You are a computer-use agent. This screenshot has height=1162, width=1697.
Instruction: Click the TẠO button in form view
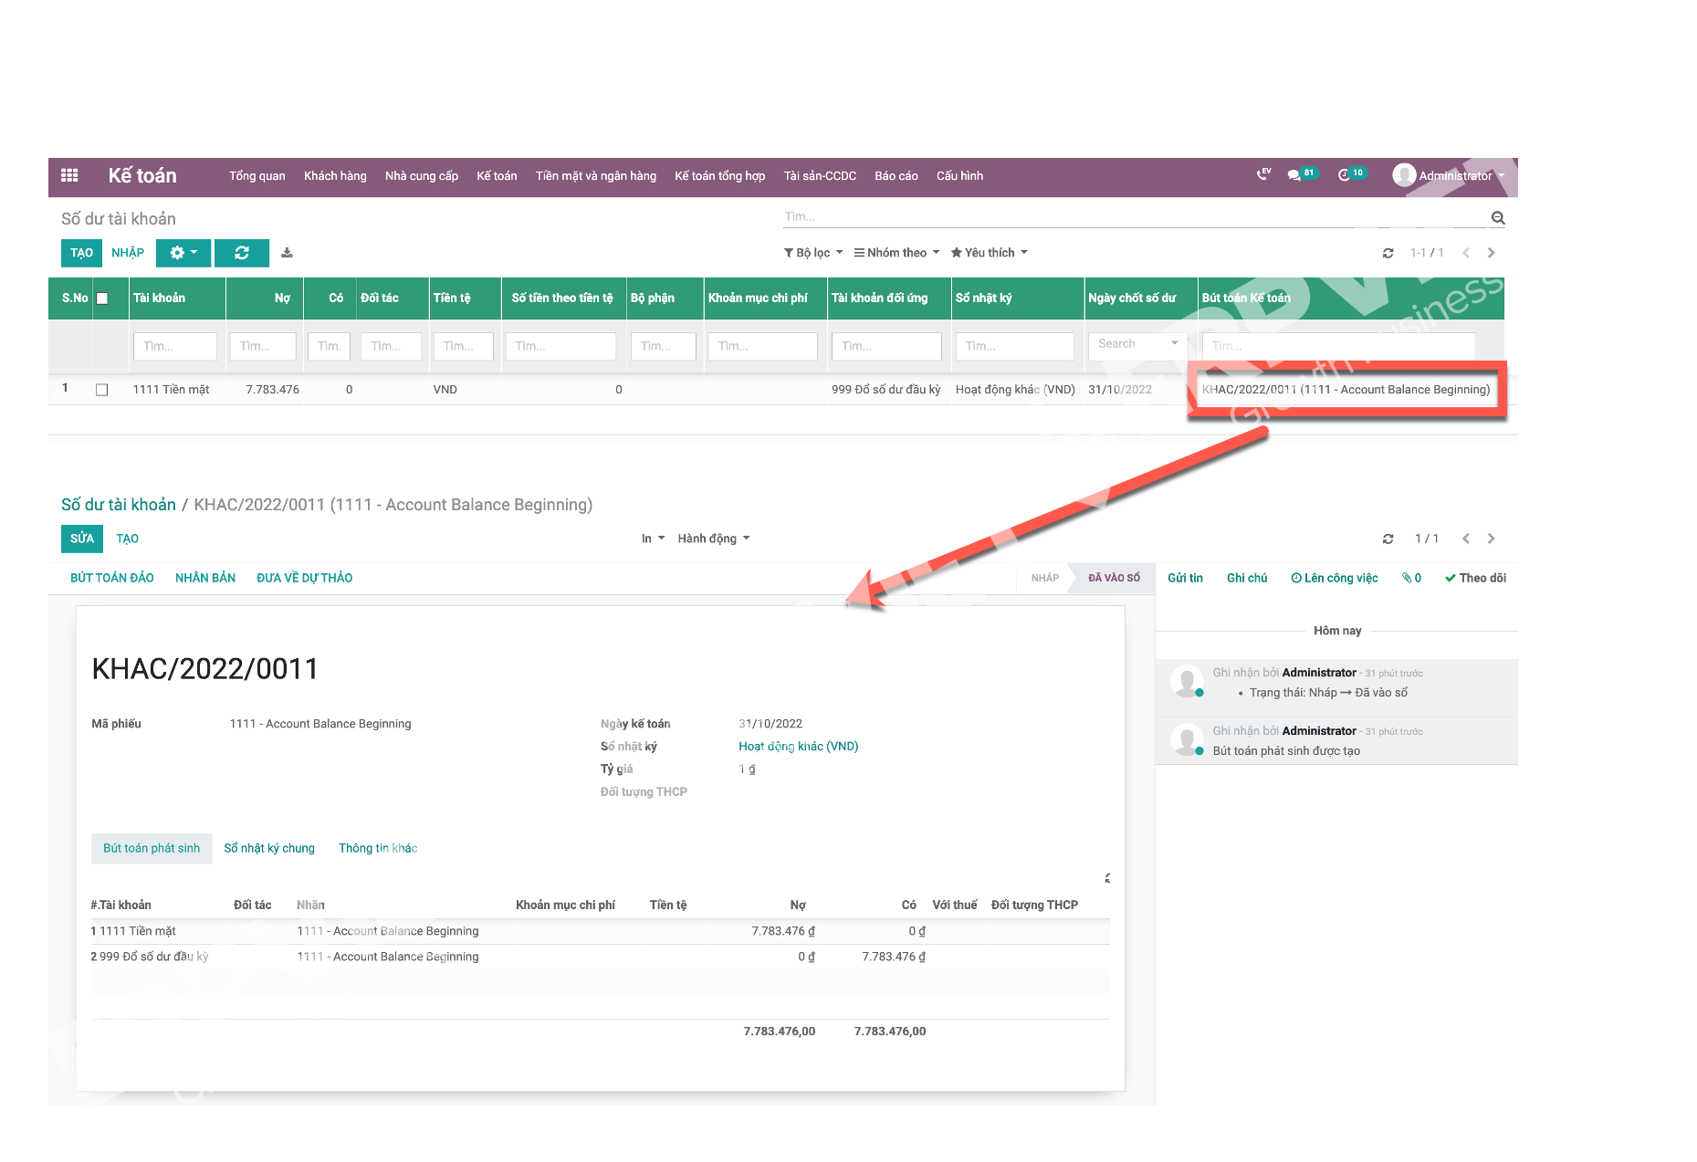coord(128,539)
